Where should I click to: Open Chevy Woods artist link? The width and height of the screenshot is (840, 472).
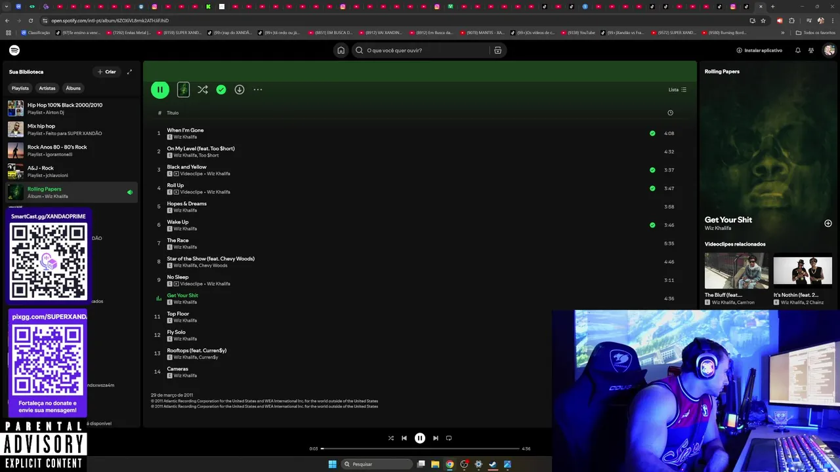coord(213,265)
